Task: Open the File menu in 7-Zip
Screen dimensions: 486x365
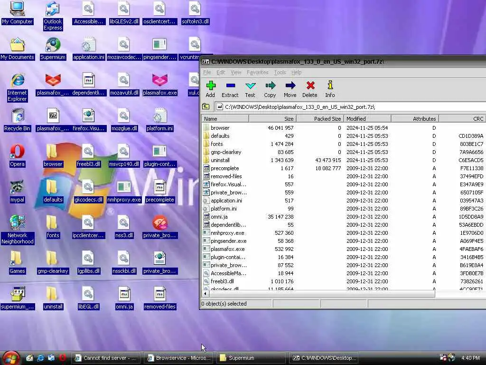Action: tap(207, 72)
